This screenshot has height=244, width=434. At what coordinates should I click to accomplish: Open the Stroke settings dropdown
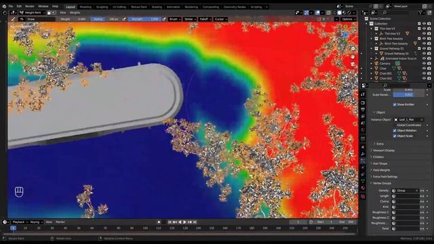coord(190,19)
